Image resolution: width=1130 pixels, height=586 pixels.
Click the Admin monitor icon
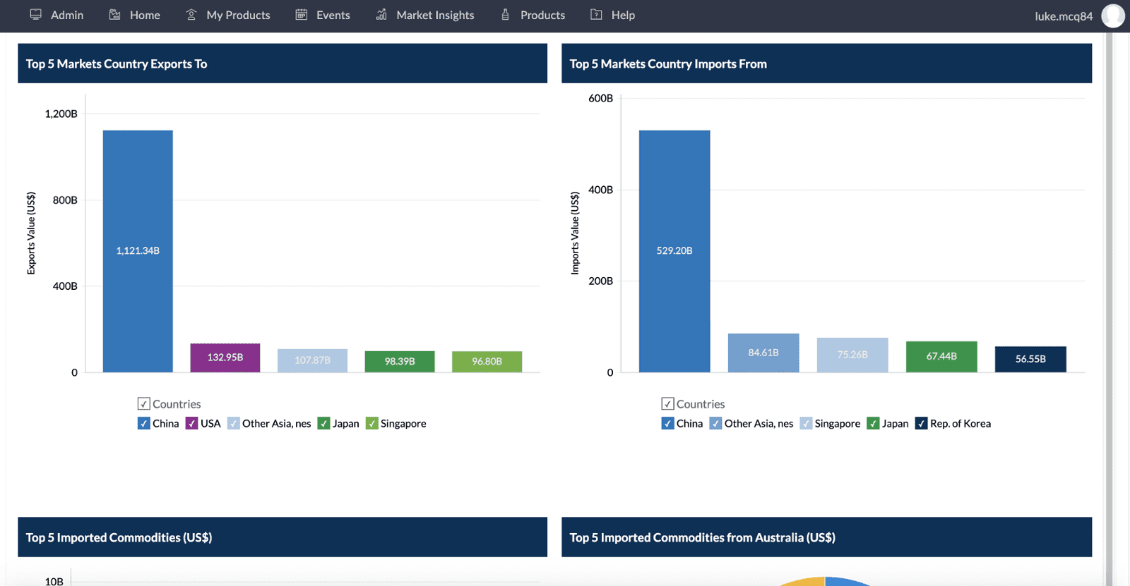[35, 15]
